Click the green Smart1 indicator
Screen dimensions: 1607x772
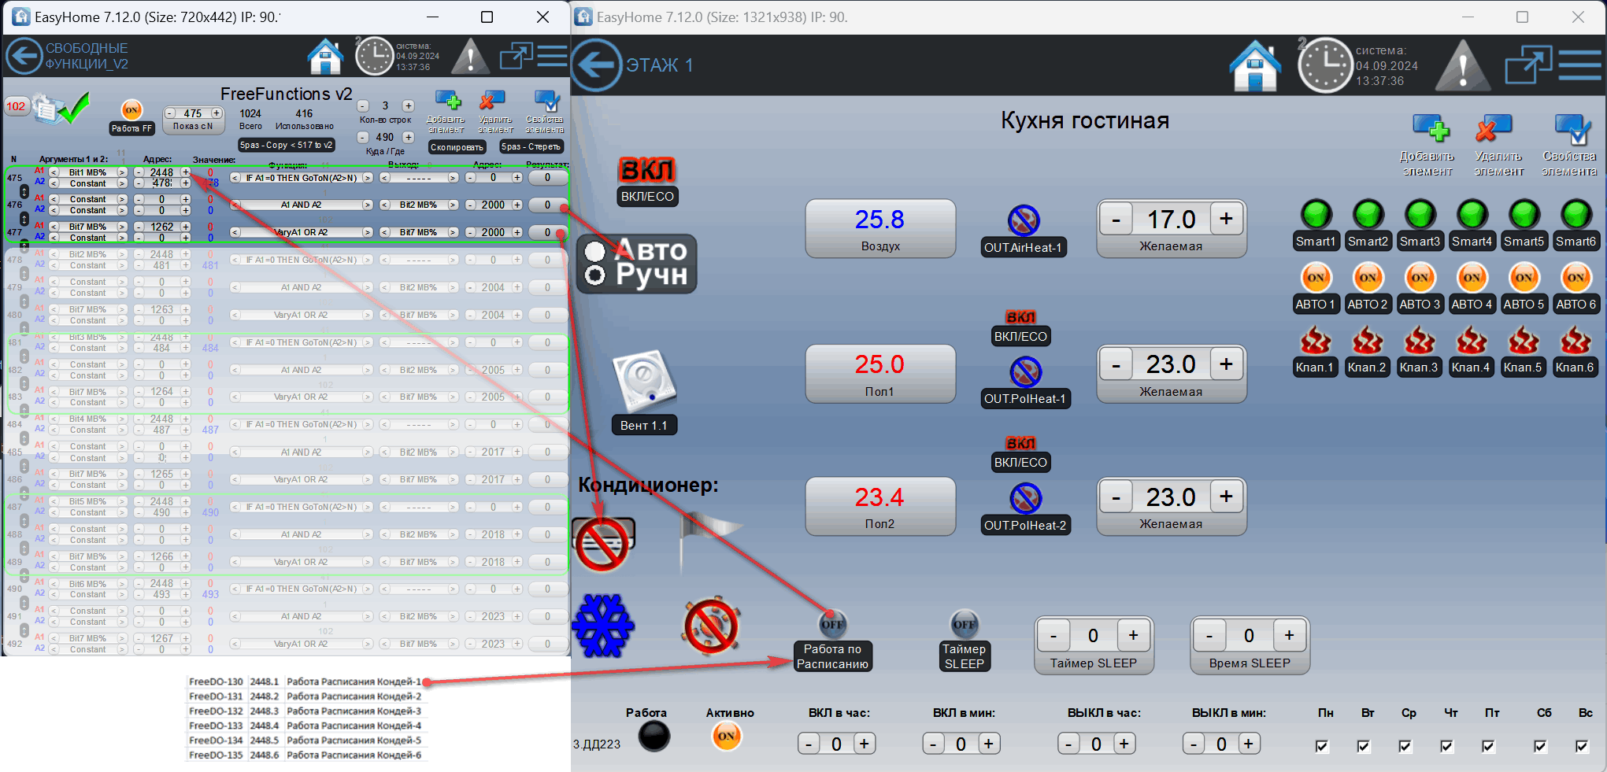(x=1316, y=214)
